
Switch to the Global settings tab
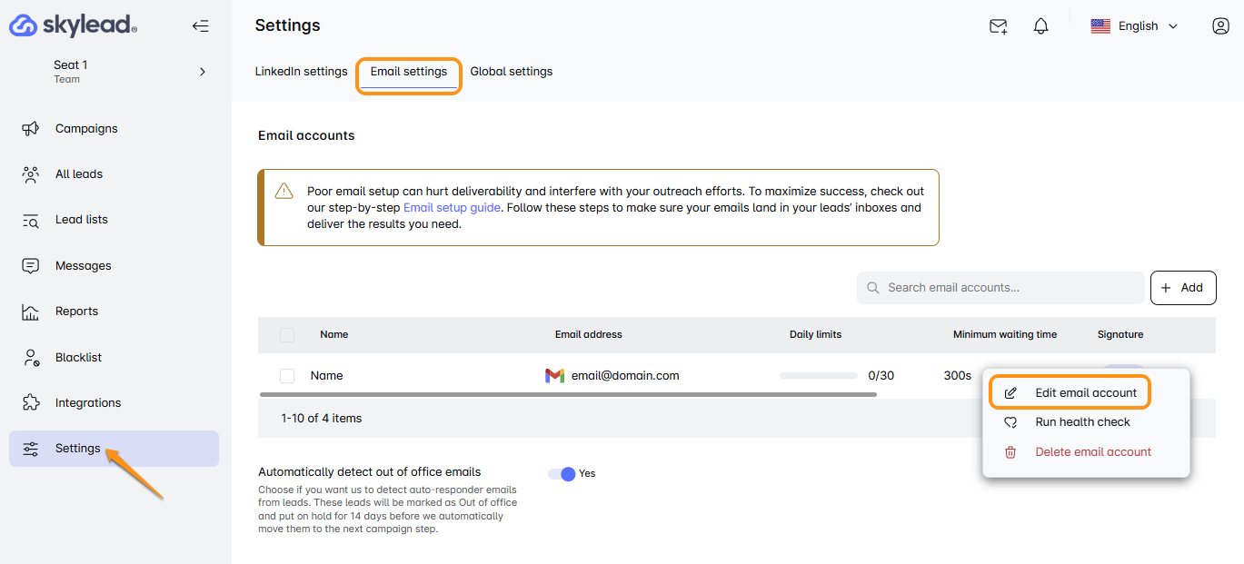tap(511, 72)
